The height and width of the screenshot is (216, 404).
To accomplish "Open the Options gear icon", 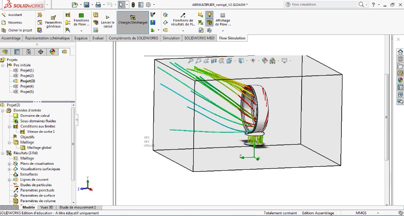I will [148, 5].
